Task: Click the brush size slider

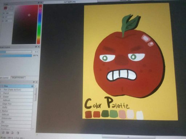Action: [x=16, y=52]
